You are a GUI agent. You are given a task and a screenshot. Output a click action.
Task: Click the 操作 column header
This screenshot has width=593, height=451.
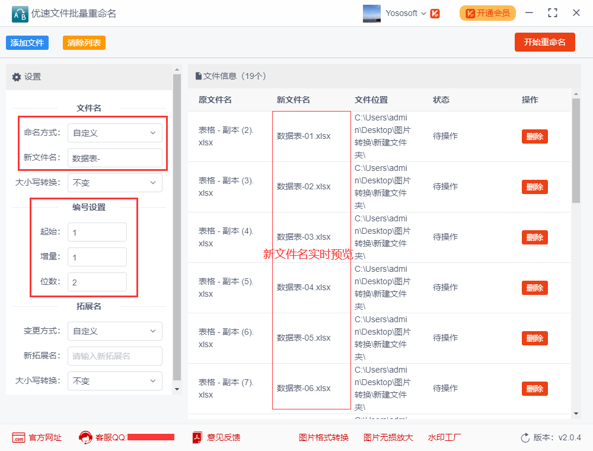click(x=530, y=100)
